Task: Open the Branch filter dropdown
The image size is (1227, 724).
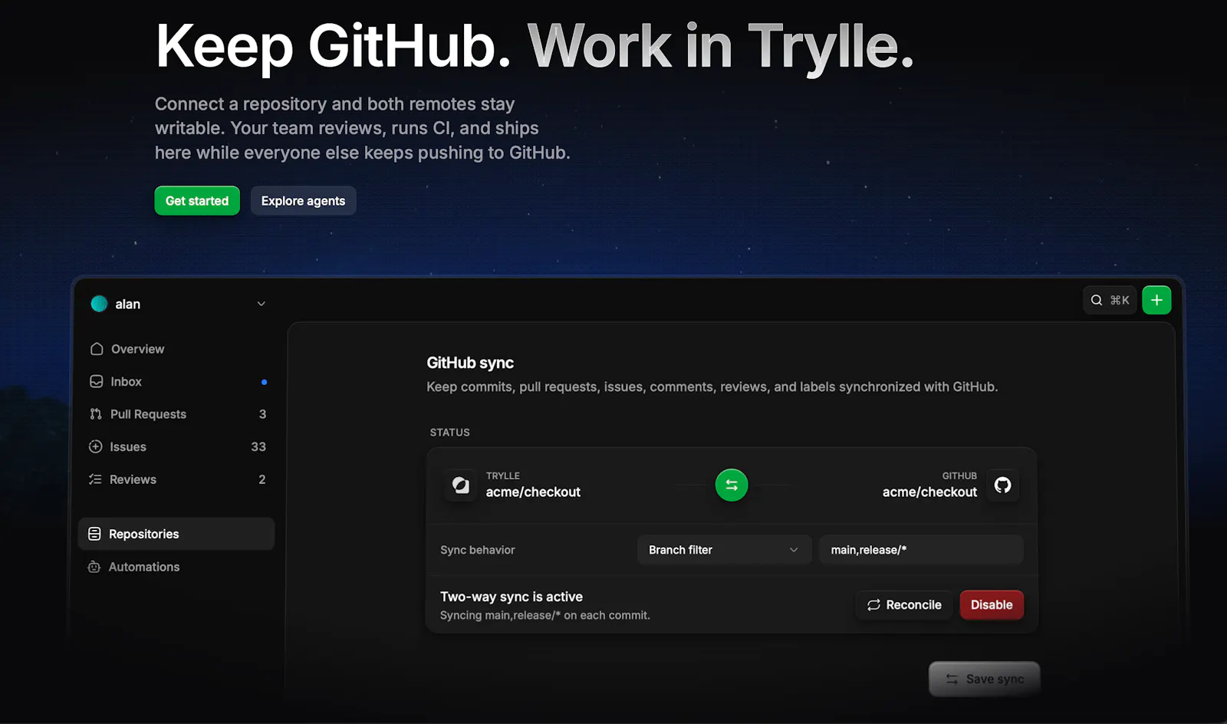Action: point(724,550)
